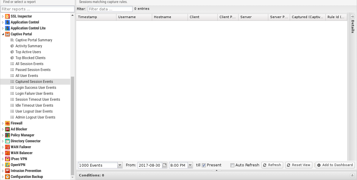
Task: Click the Application Control Lite icon
Action: pyautogui.click(x=7, y=28)
